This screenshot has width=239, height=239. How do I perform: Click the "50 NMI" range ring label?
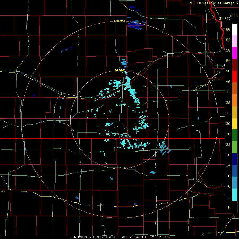tap(120, 70)
